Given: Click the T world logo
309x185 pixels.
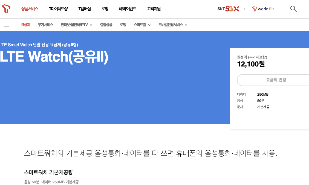Looking at the screenshot, I should tap(6, 9).
